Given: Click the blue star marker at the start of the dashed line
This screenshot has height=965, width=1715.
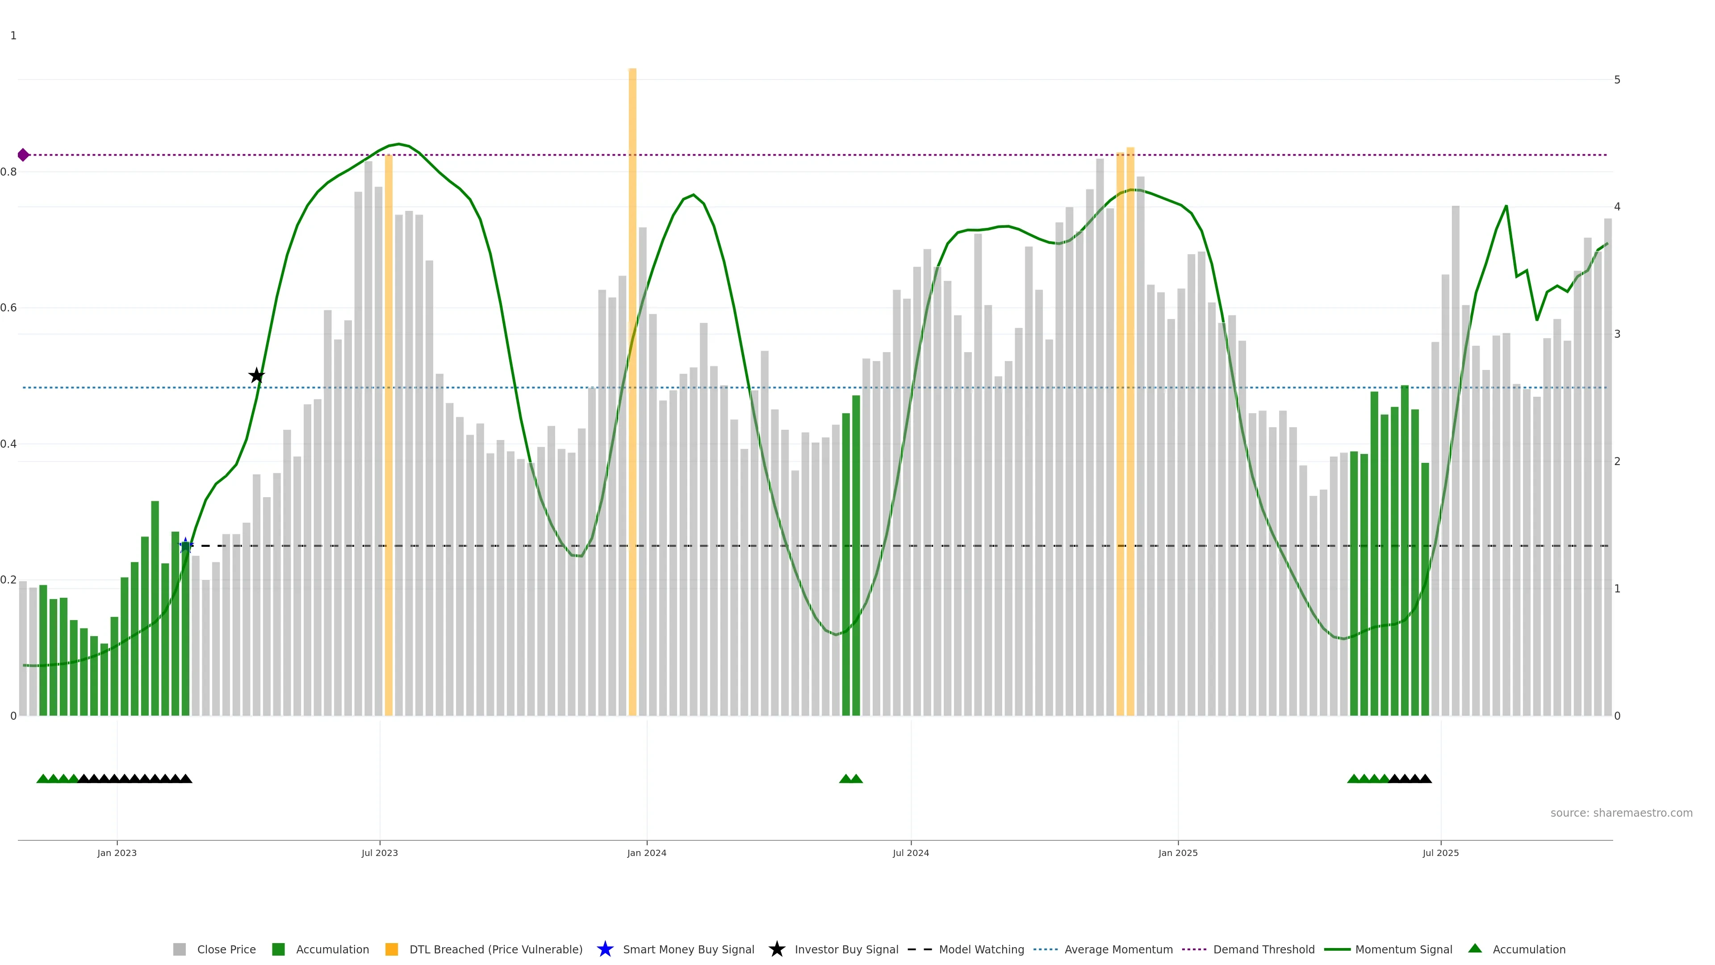Looking at the screenshot, I should pos(186,545).
